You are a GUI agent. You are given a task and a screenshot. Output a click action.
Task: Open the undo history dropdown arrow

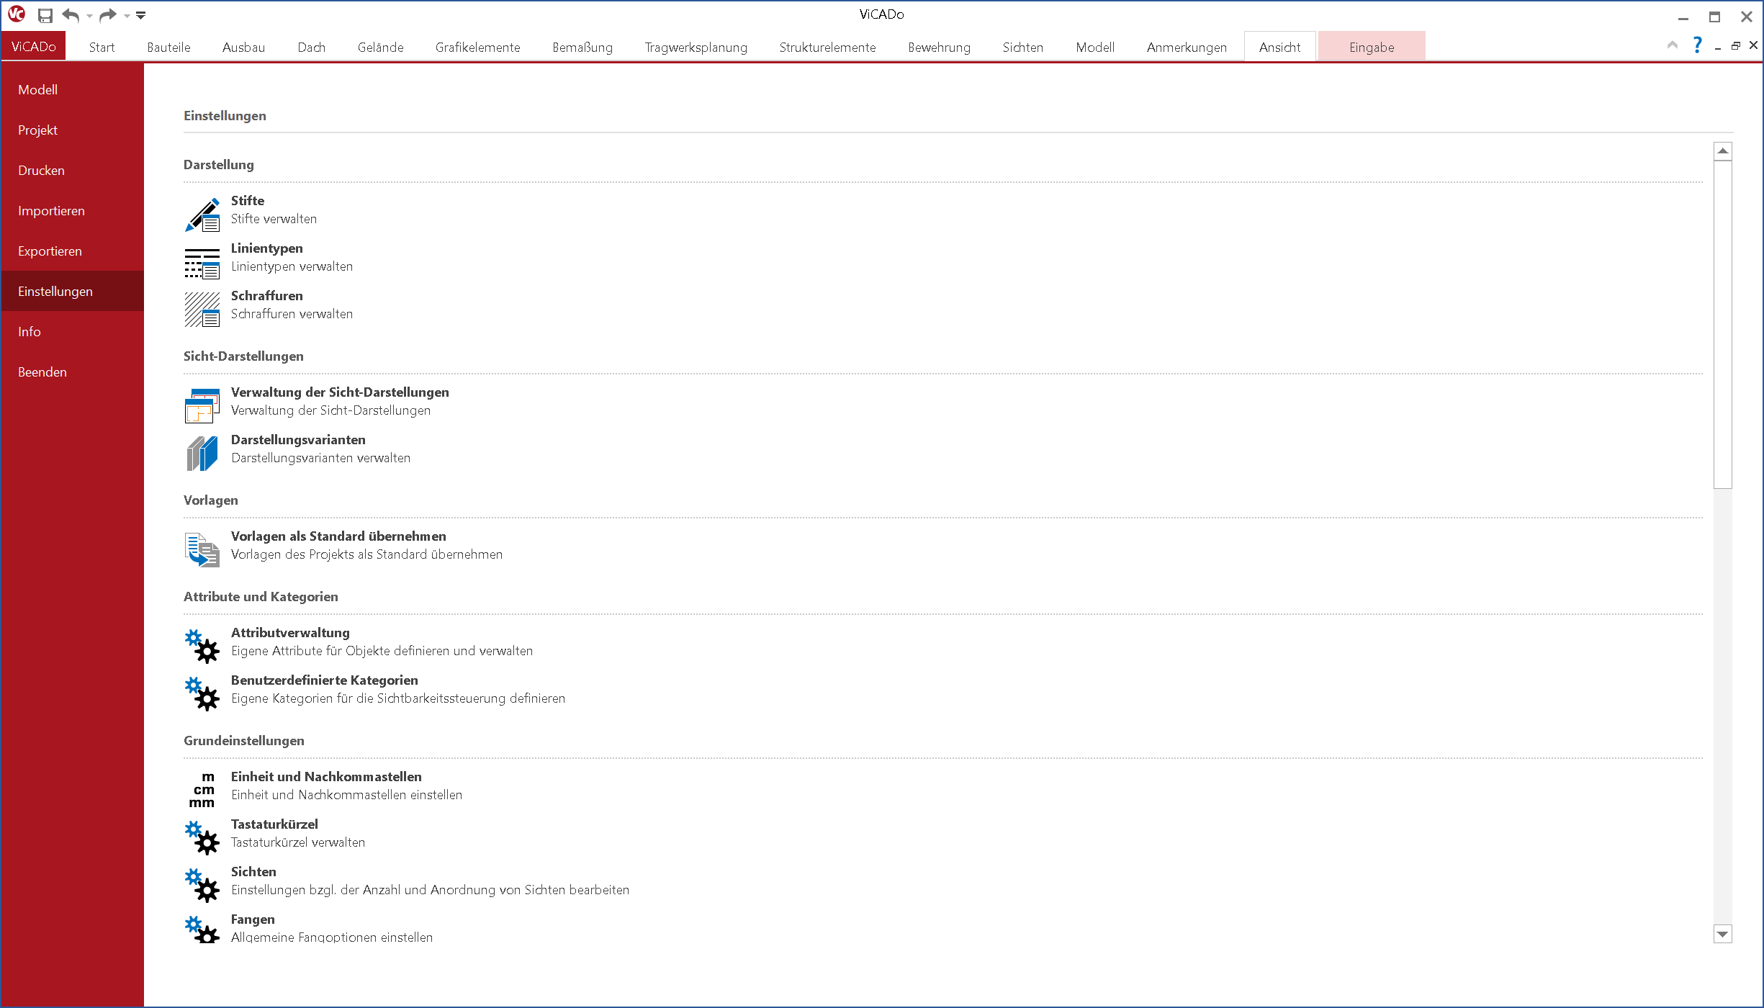tap(89, 16)
